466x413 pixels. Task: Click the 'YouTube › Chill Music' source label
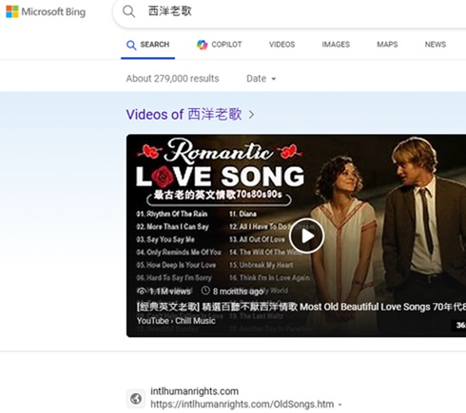click(176, 321)
